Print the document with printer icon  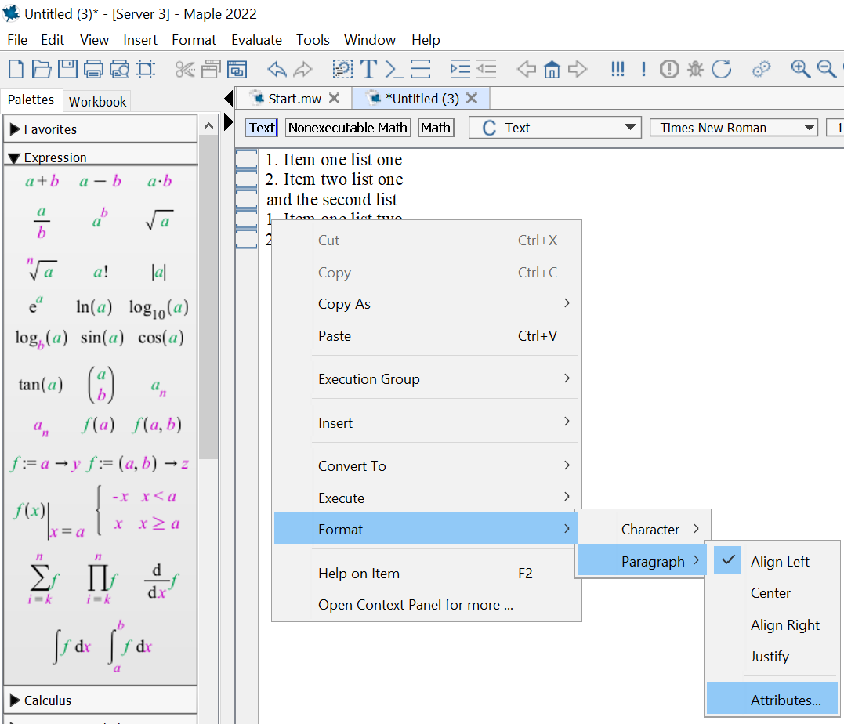click(x=93, y=69)
